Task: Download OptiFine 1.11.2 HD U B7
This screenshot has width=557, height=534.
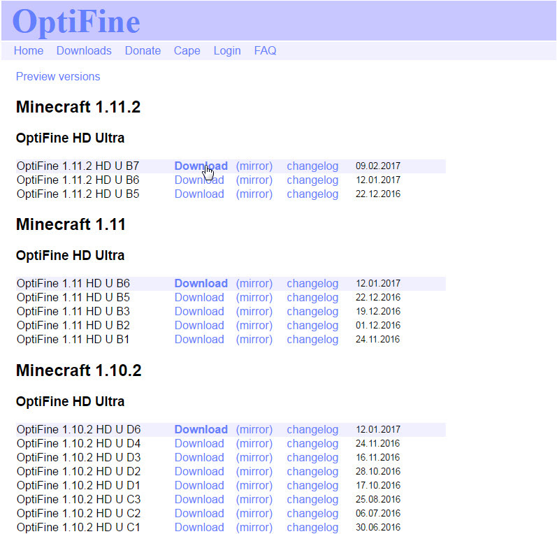Action: (201, 166)
